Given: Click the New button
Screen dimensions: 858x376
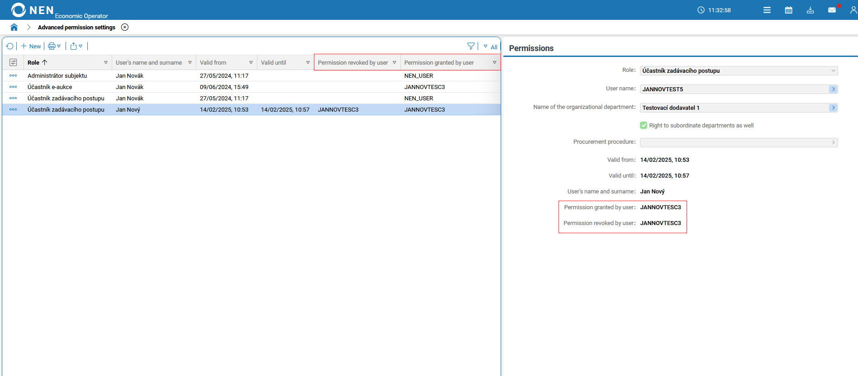Looking at the screenshot, I should coord(31,46).
